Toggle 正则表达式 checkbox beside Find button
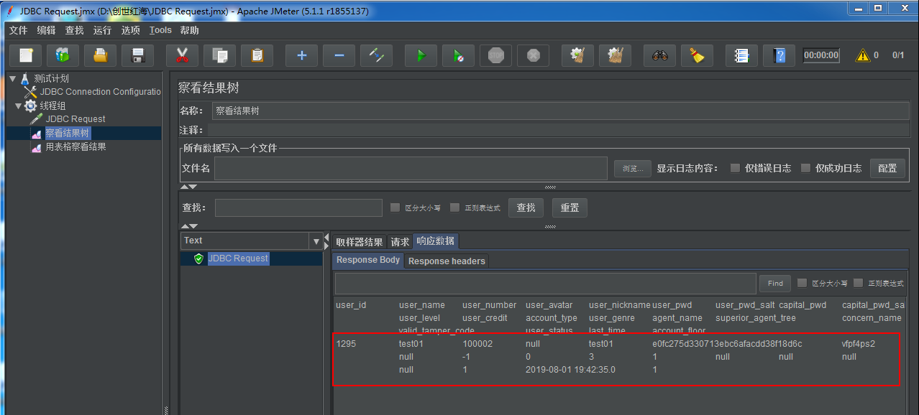Viewport: 919px width, 415px height. tap(858, 283)
